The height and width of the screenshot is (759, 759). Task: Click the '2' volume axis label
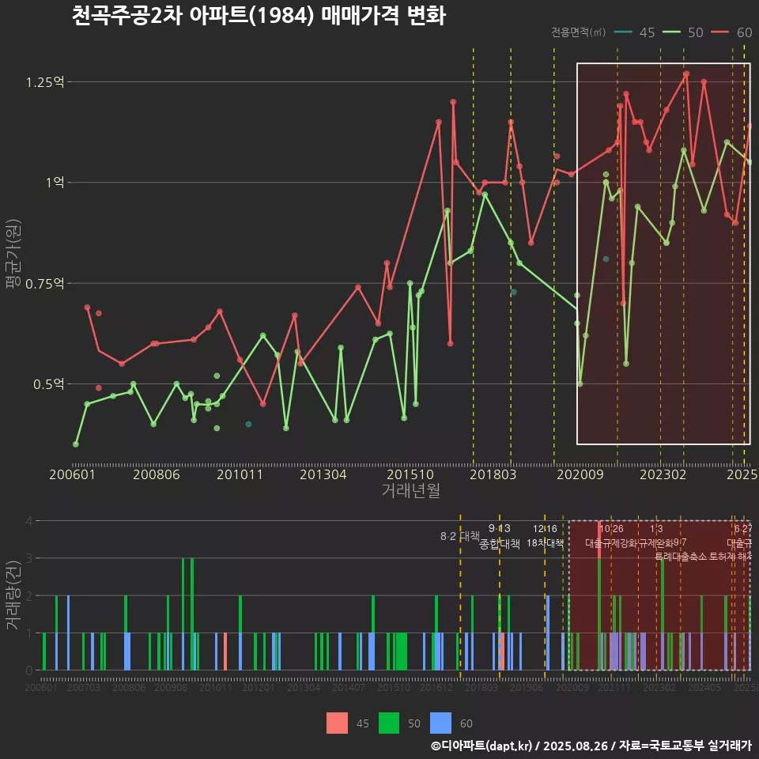click(29, 596)
